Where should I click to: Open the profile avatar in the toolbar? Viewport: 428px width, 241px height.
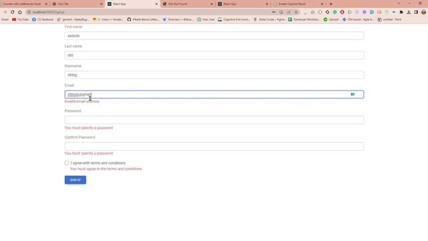(423, 12)
